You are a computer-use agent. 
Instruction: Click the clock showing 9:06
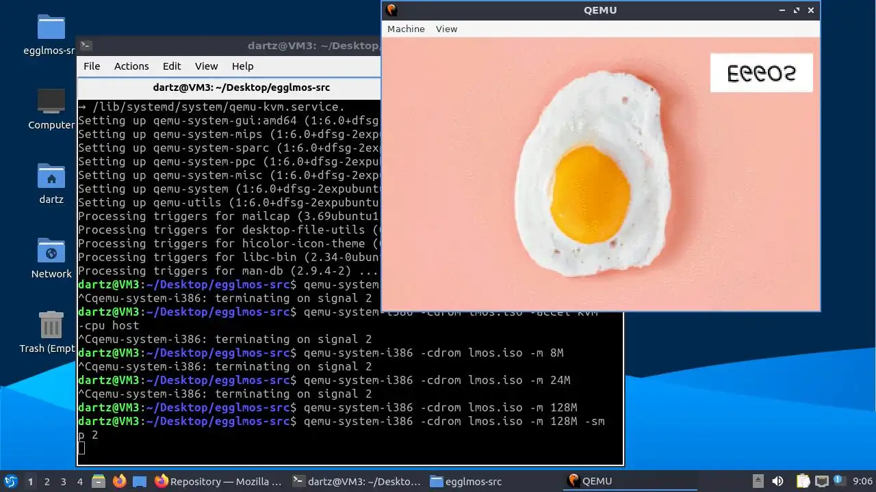862,482
